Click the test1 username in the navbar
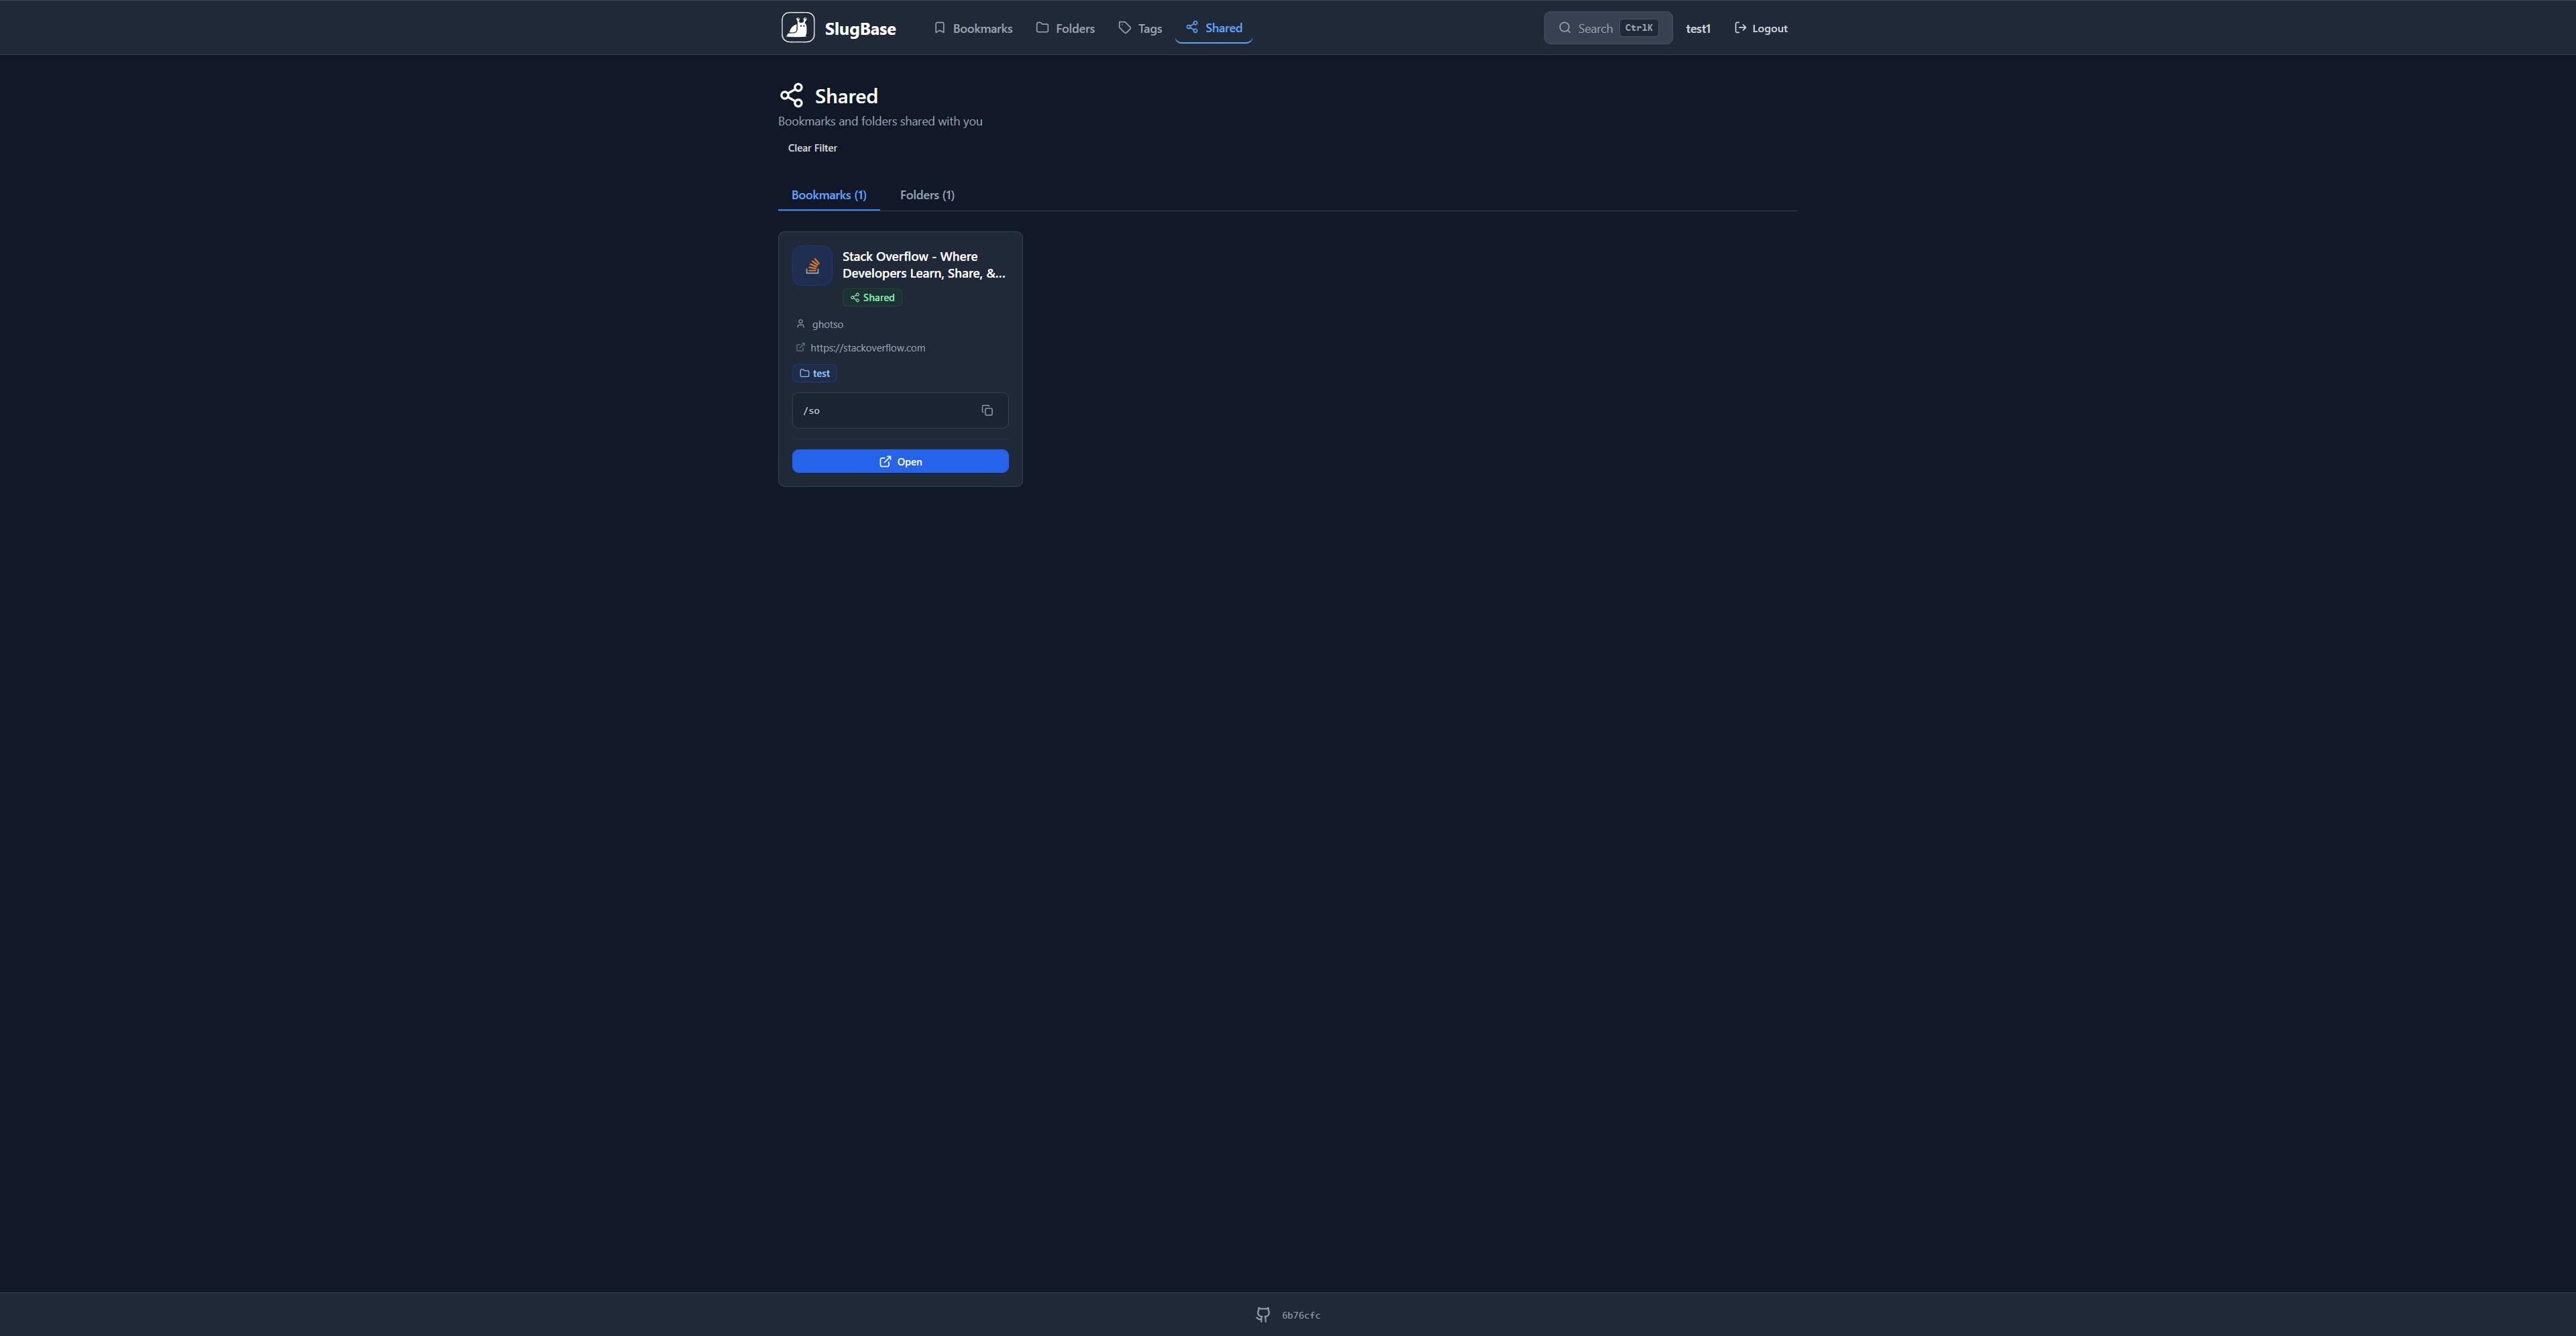Viewport: 2576px width, 1336px height. coord(1697,28)
